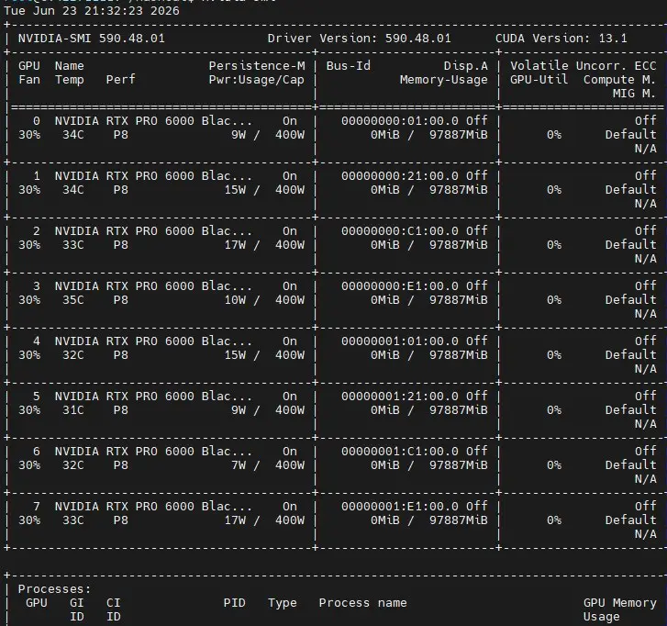Click the '15W' power usage for GPU 4
Screen dimensions: 667x626
[x=235, y=355]
